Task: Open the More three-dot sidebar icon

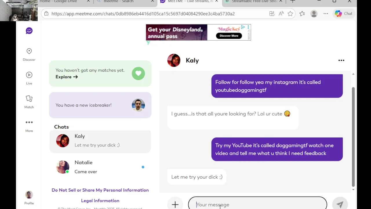Action: (29, 122)
